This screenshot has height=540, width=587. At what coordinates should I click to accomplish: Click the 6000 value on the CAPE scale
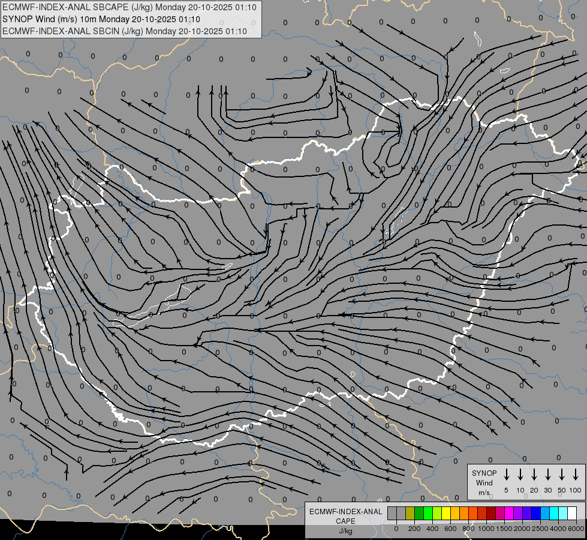(576, 529)
